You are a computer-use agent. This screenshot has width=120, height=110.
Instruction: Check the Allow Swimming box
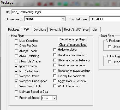point(16,56)
